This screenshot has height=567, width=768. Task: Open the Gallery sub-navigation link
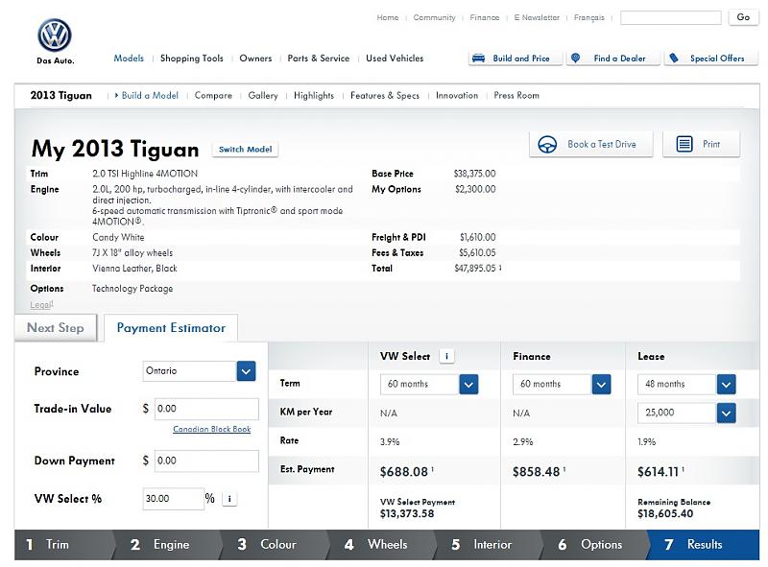coord(263,96)
